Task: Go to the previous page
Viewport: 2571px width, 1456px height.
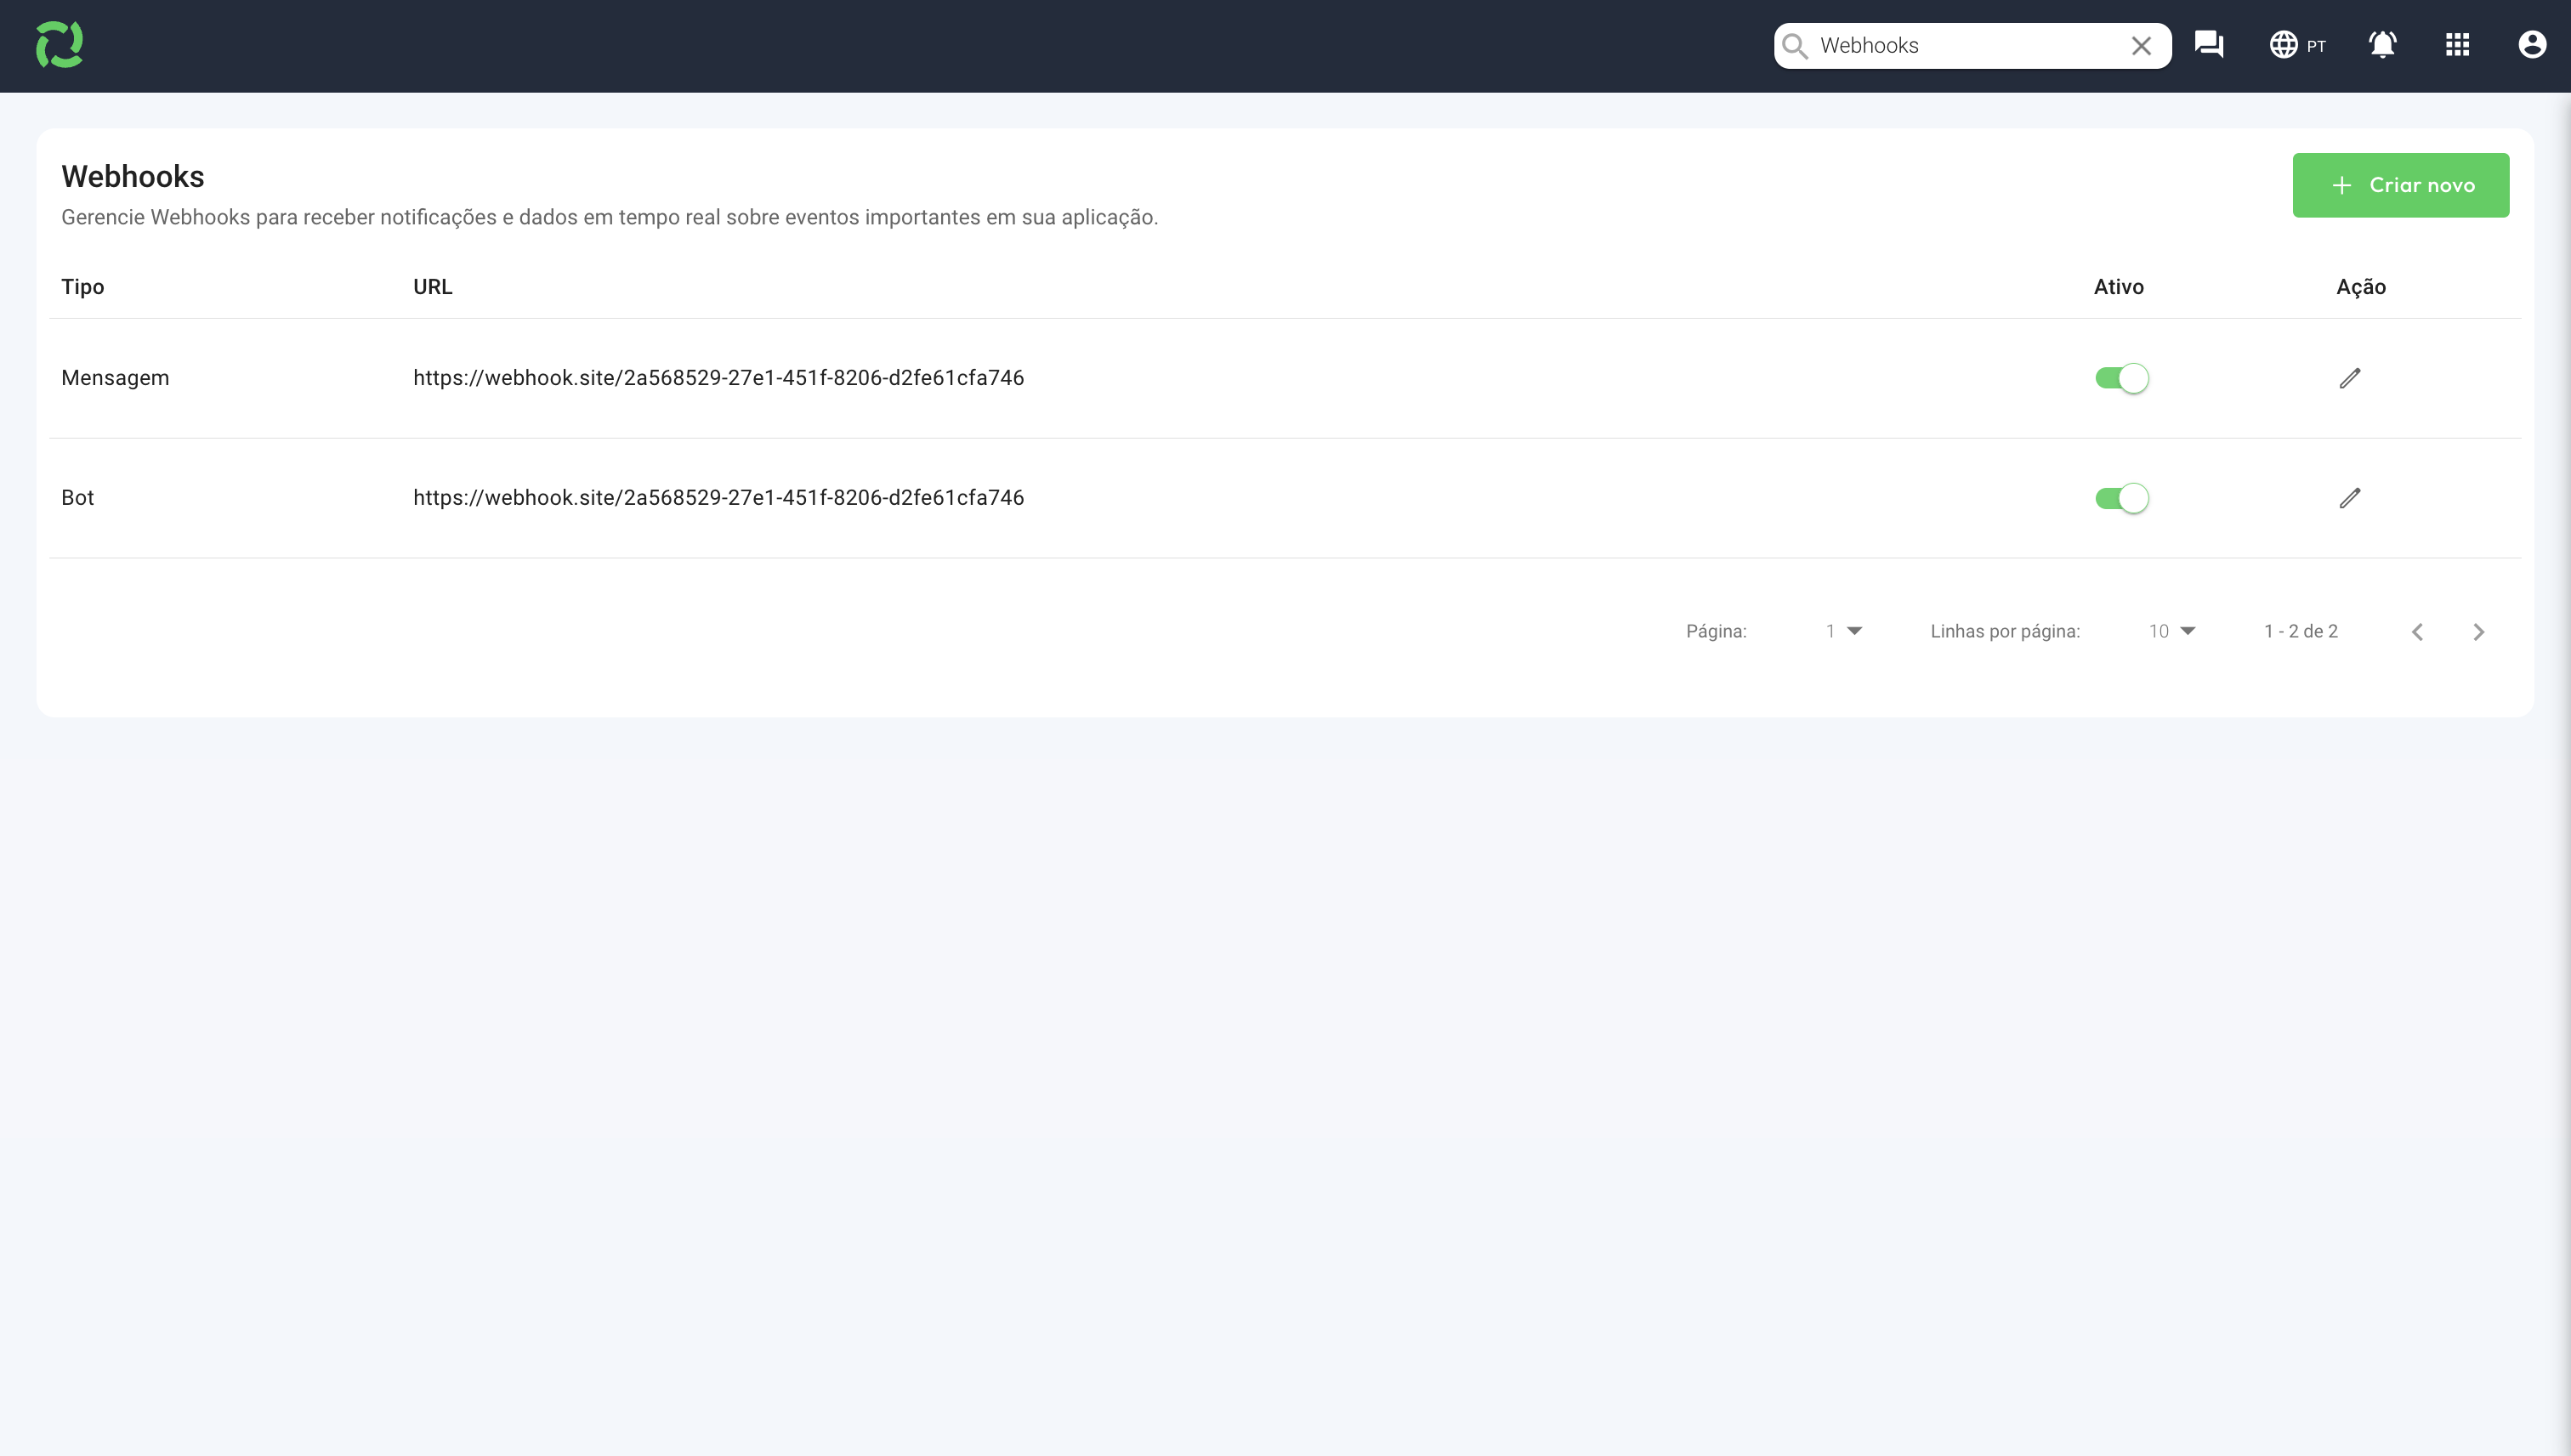Action: coord(2417,632)
